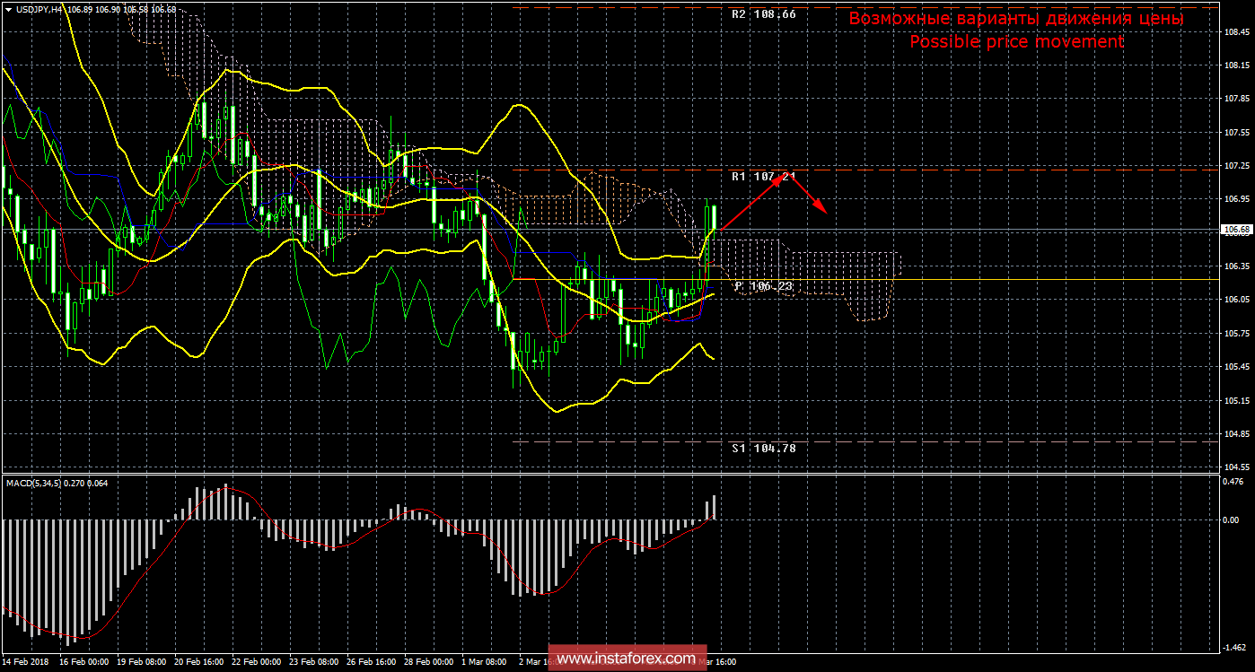Click the 14 Feb 2018 date label
The height and width of the screenshot is (672, 1255).
click(x=26, y=662)
